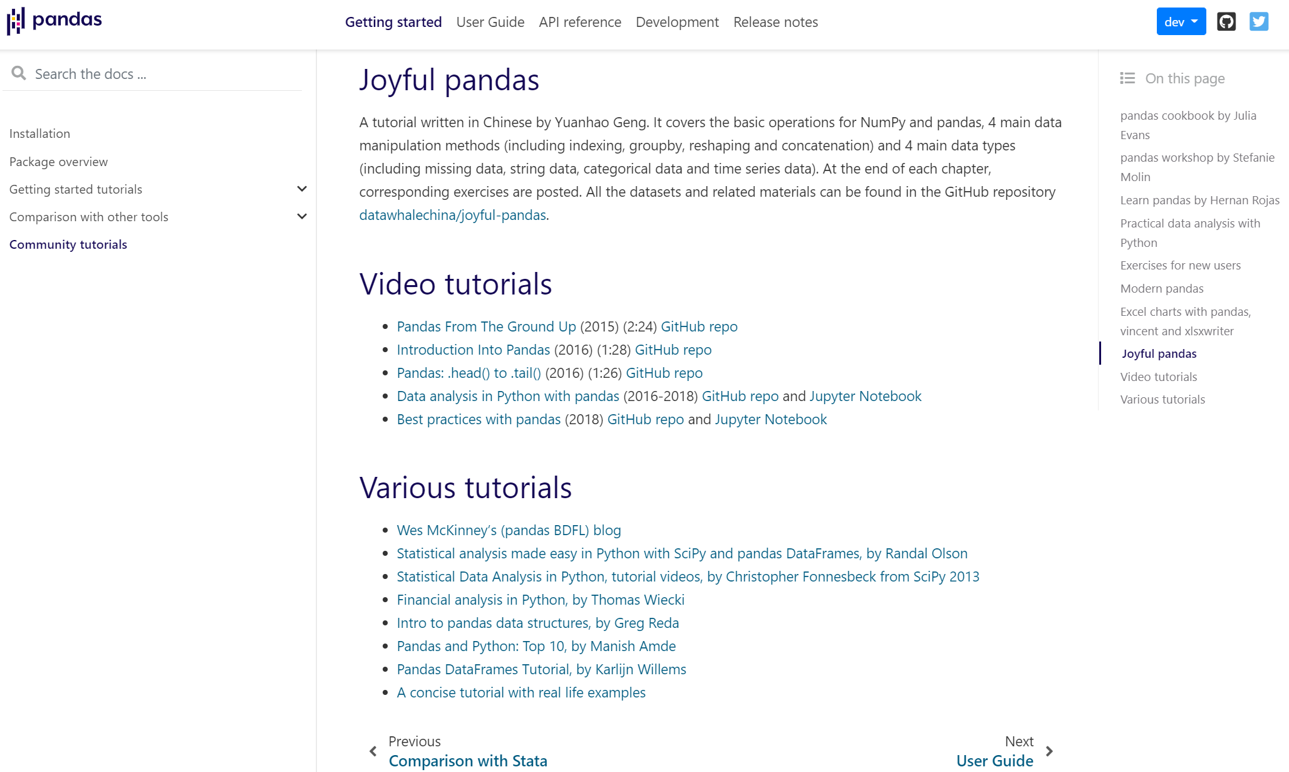Go to Release notes tab
This screenshot has width=1289, height=772.
775,22
